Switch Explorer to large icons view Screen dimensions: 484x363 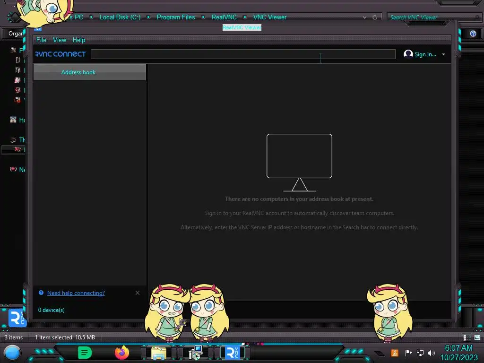(x=477, y=337)
